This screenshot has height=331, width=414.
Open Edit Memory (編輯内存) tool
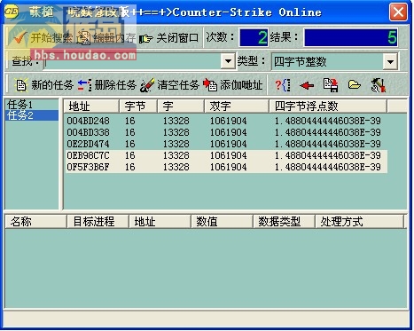pyautogui.click(x=106, y=38)
